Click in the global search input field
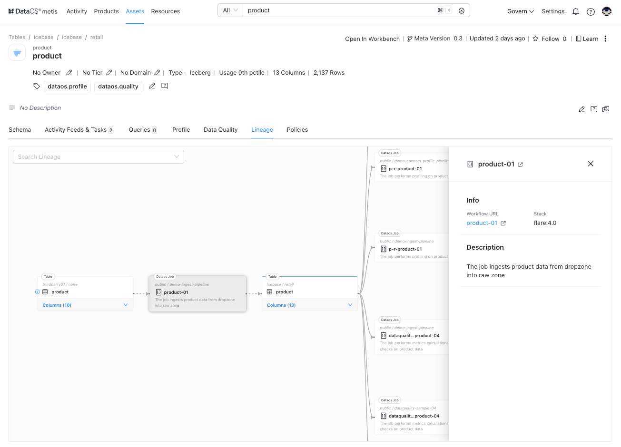Viewport: 621px width, 447px height. click(x=340, y=10)
